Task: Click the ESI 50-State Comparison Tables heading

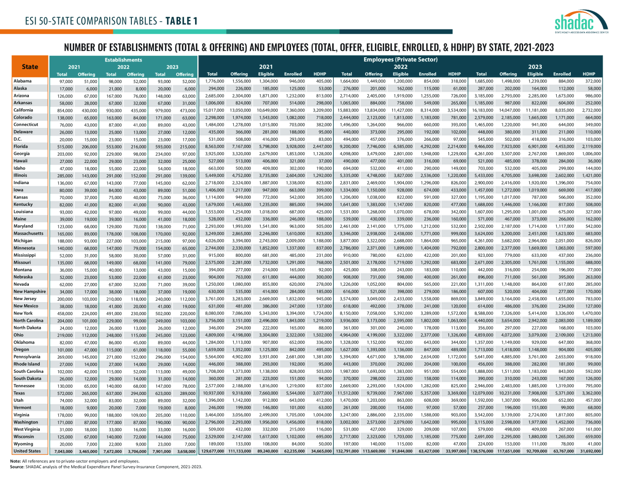Action: [x=111, y=21]
